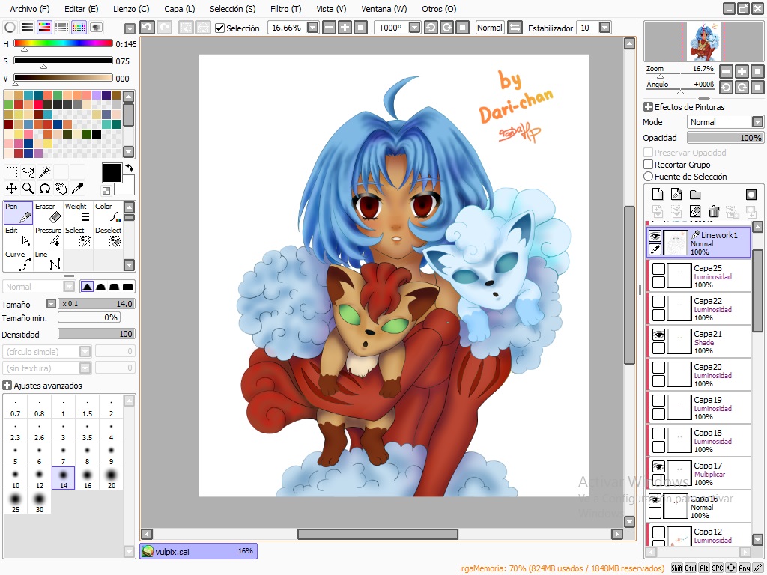The image size is (767, 575).
Task: Hide the Capa17 layer
Action: tap(658, 466)
